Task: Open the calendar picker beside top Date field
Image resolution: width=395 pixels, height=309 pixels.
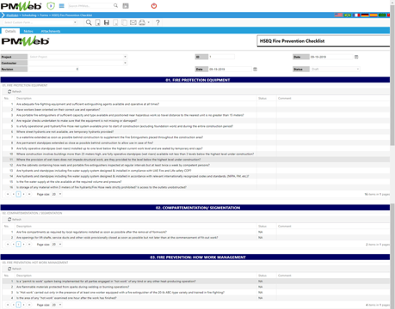Action: (356, 57)
